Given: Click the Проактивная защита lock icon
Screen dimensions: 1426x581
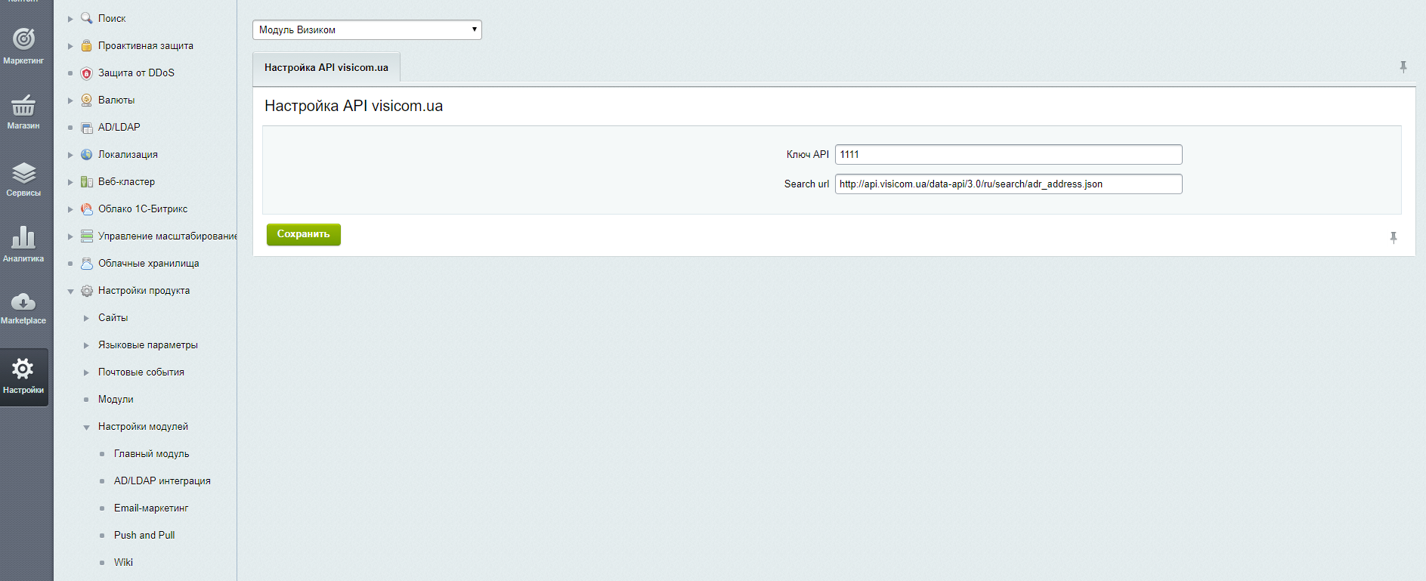Looking at the screenshot, I should pos(87,45).
